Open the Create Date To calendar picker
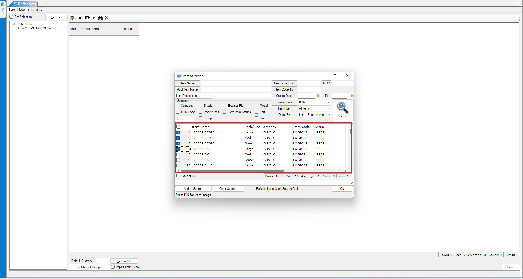Screen dimensions: 523x279 coord(351,96)
